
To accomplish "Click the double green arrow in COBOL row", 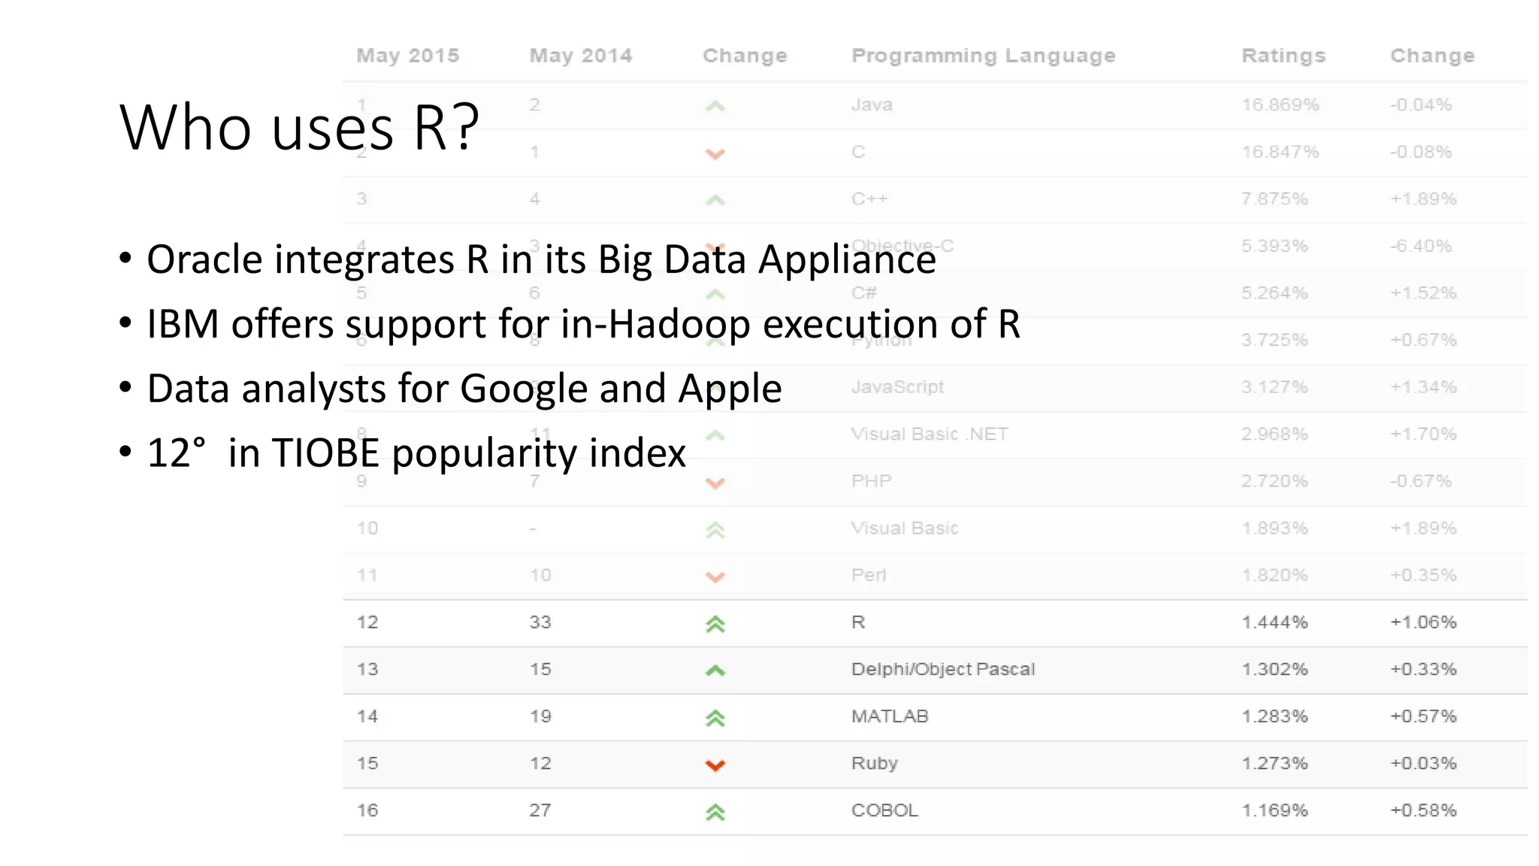I will (715, 812).
